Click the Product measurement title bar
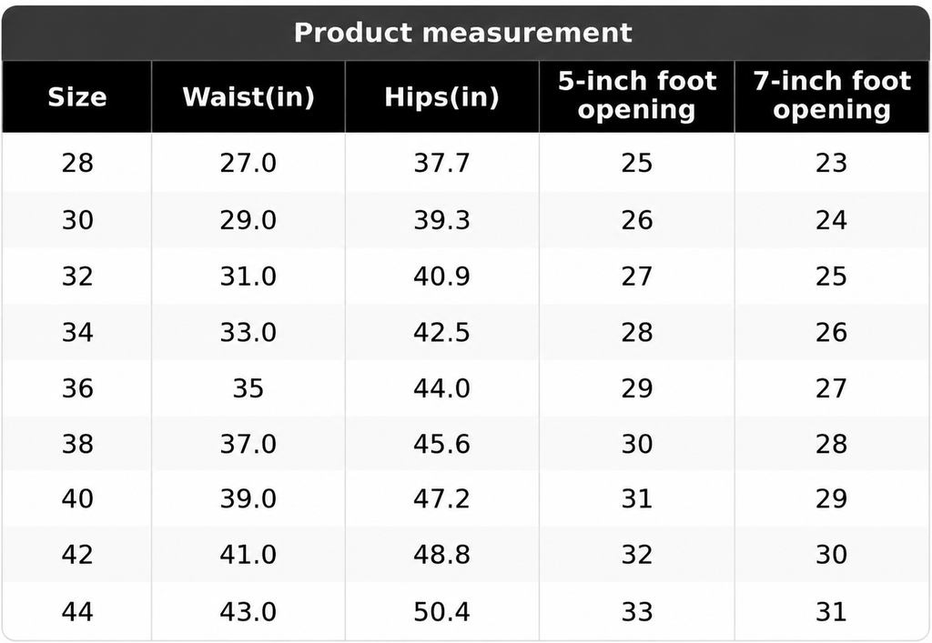The width and height of the screenshot is (932, 643). pyautogui.click(x=465, y=33)
